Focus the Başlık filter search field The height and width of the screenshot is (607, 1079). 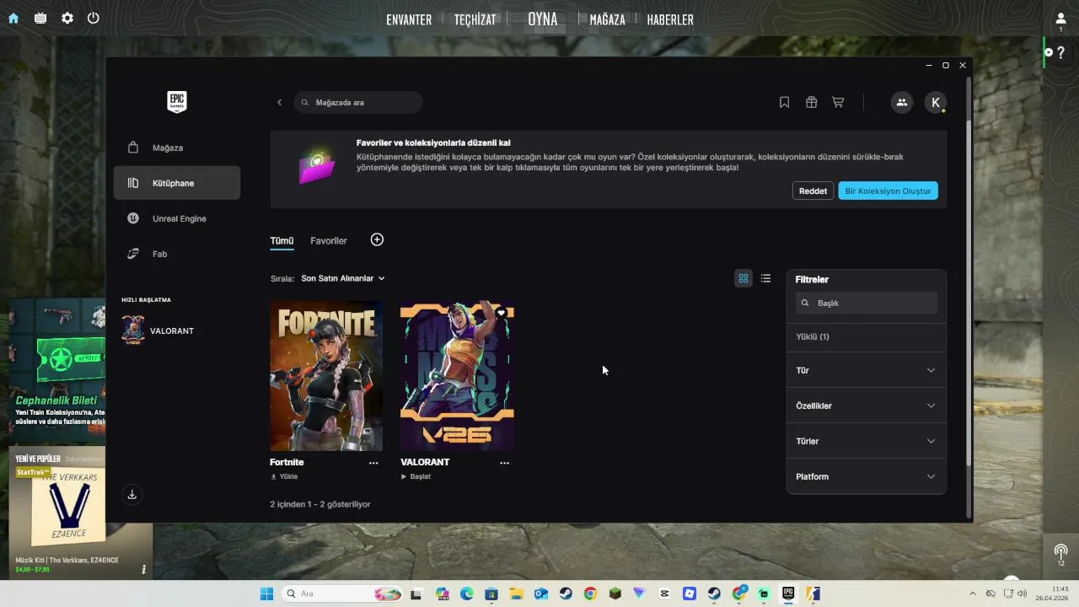[x=867, y=303]
